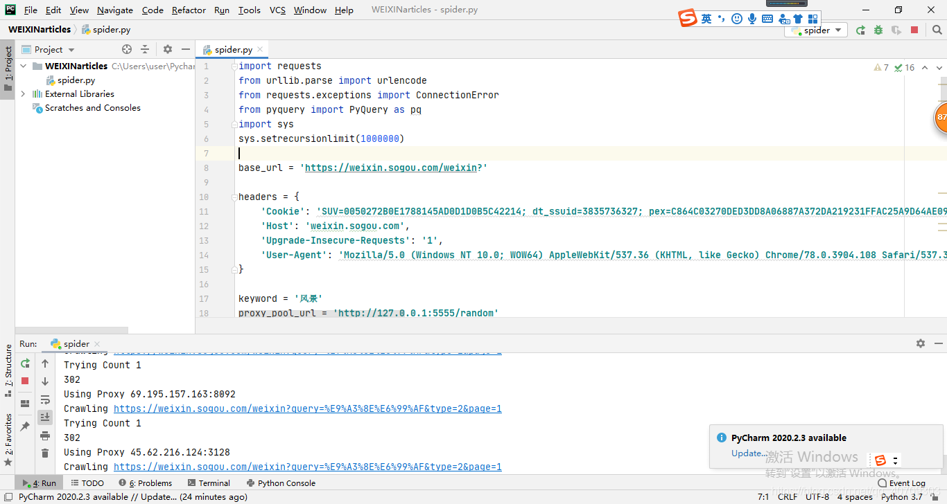The image size is (947, 504).
Task: Open Run tool window settings gear
Action: point(921,343)
